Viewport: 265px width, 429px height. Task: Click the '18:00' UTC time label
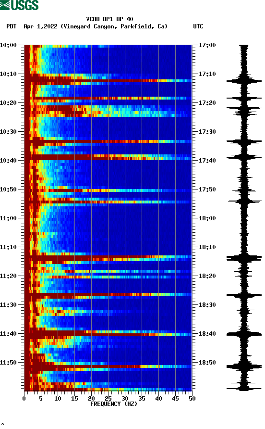(x=207, y=218)
